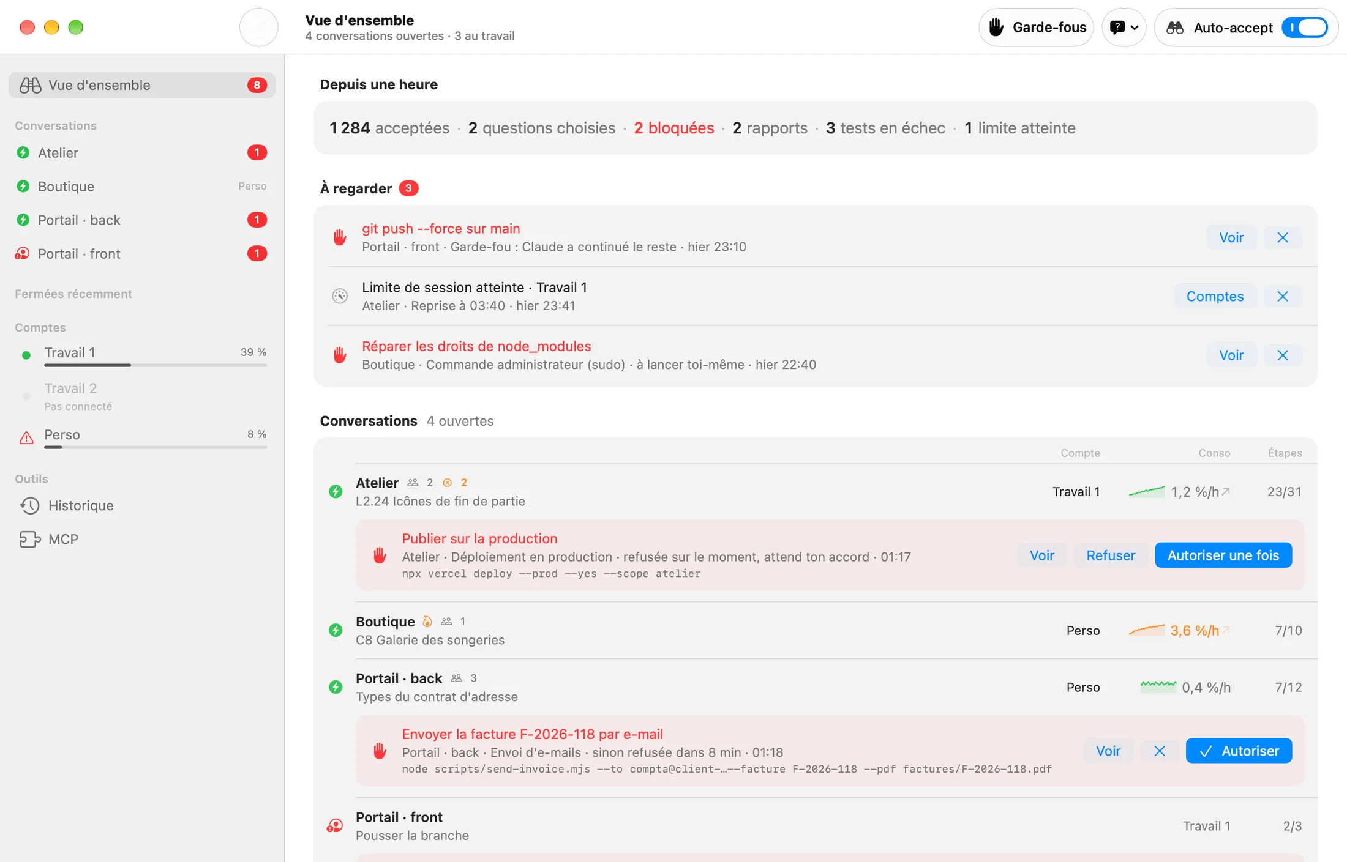The height and width of the screenshot is (862, 1347).
Task: Open Portail · back in sidebar
Action: click(x=142, y=220)
